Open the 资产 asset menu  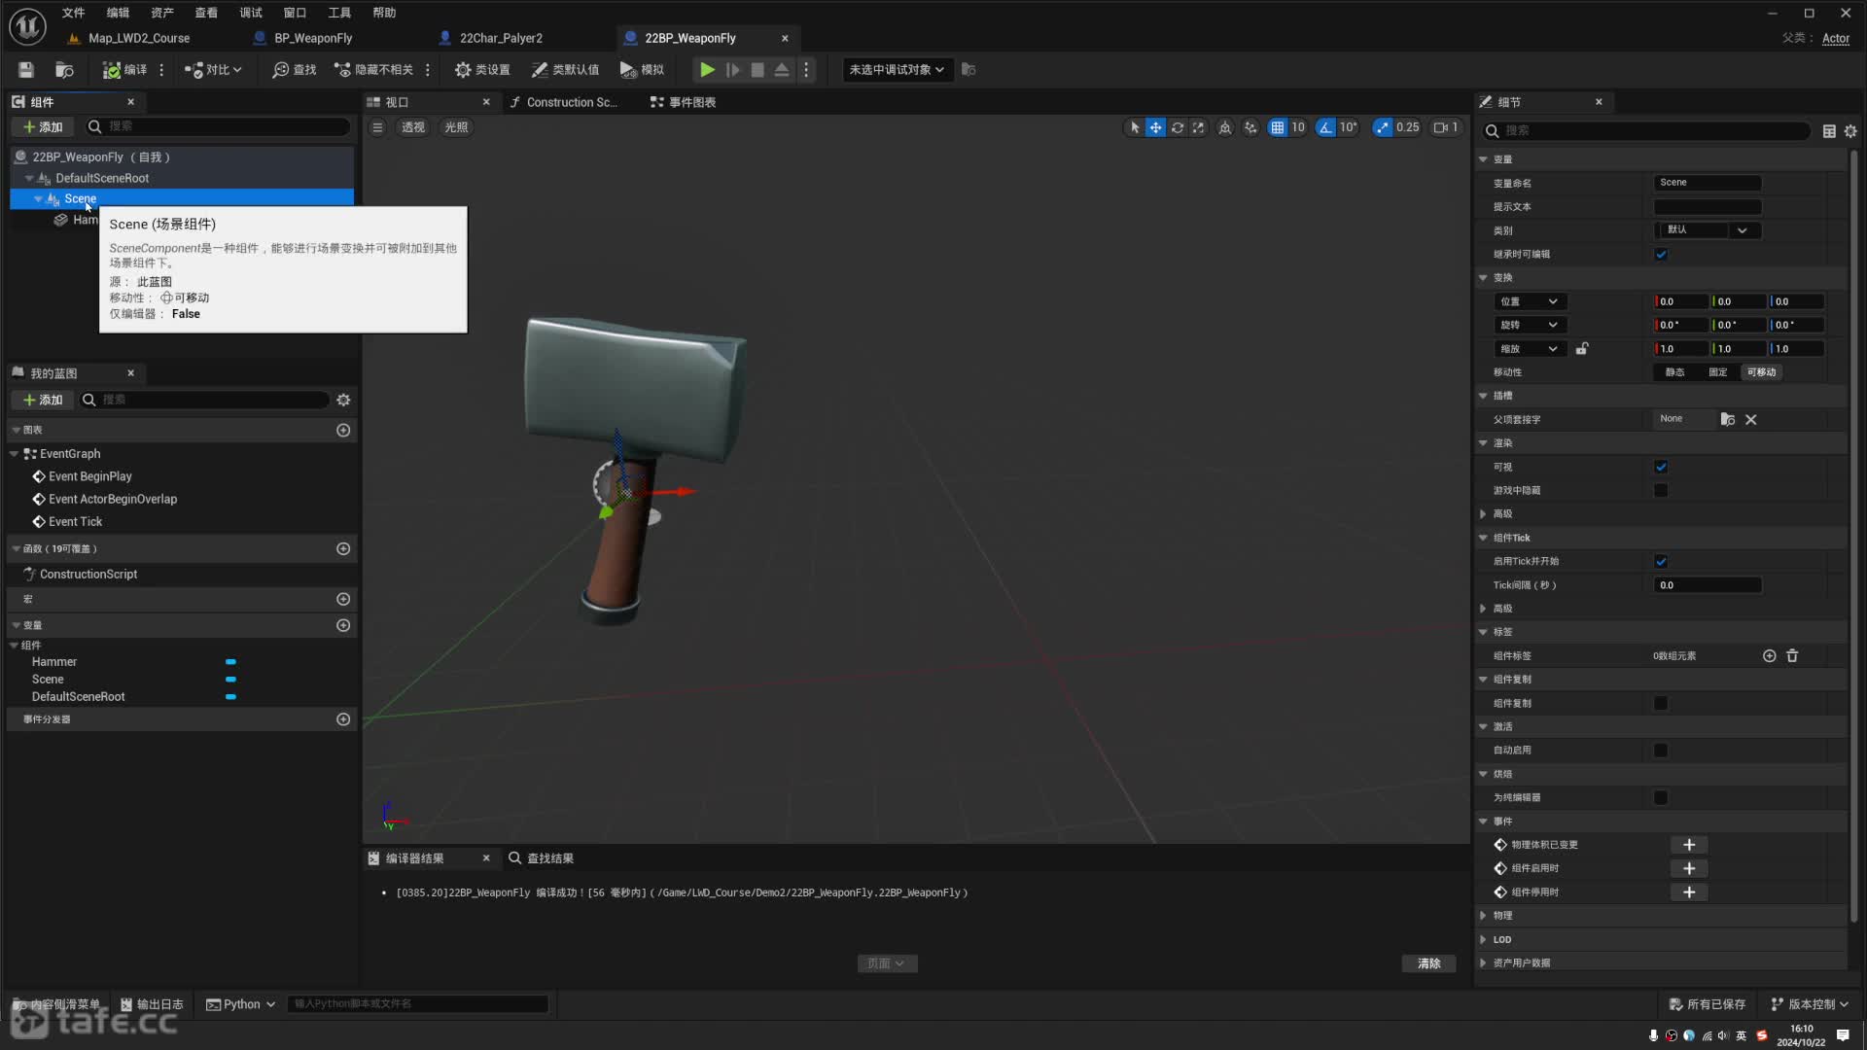point(161,13)
